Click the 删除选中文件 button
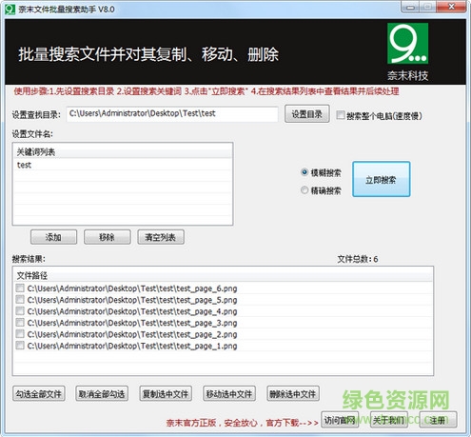 [x=293, y=394]
